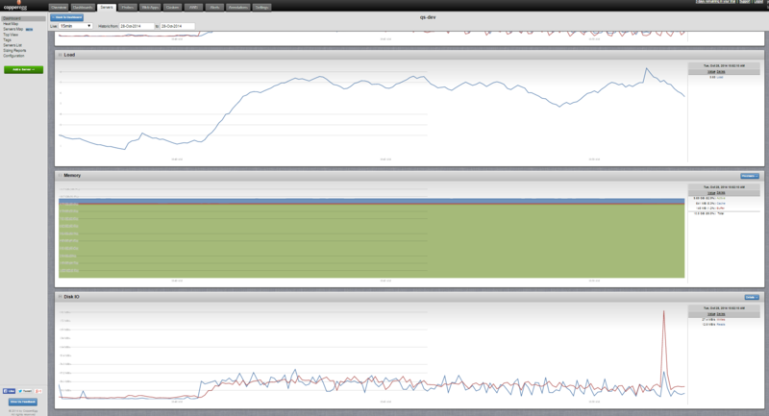The width and height of the screenshot is (769, 416).
Task: Click the Active series in Memory legend
Action: (x=721, y=199)
